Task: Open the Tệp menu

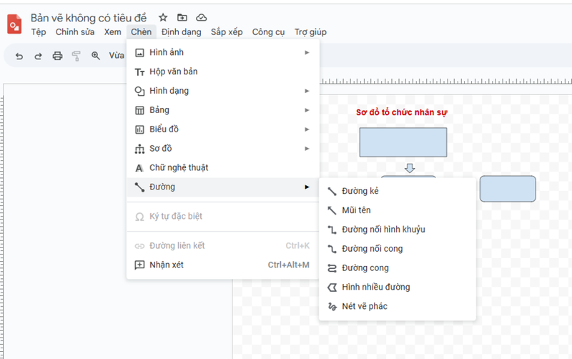Action: pyautogui.click(x=39, y=32)
